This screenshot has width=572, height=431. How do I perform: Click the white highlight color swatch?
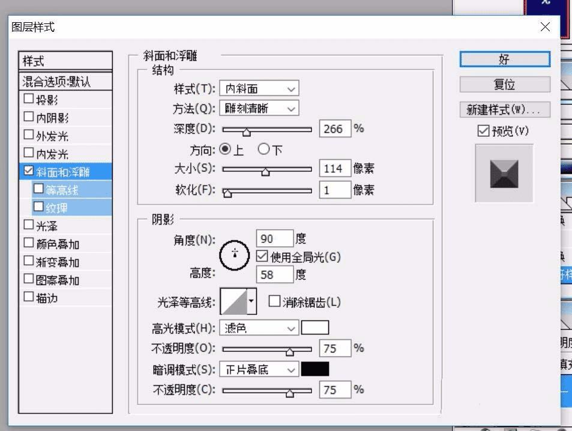coord(315,328)
